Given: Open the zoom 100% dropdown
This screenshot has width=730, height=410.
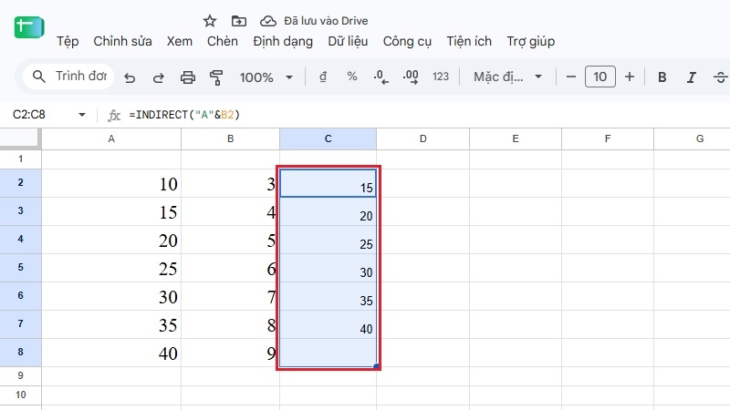Looking at the screenshot, I should tap(266, 77).
